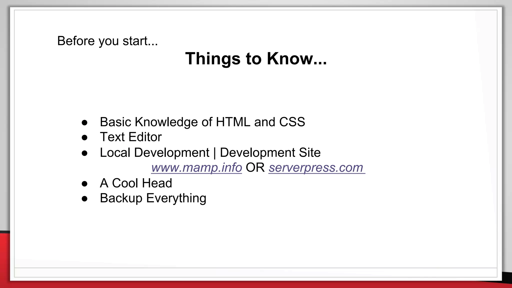Select 'Basic Knowledge of HTML and CSS' bullet
Viewport: 512px width, 288px height.
point(202,122)
